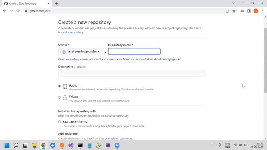Open Import a repository link
The height and width of the screenshot is (150, 267).
[x=71, y=32]
